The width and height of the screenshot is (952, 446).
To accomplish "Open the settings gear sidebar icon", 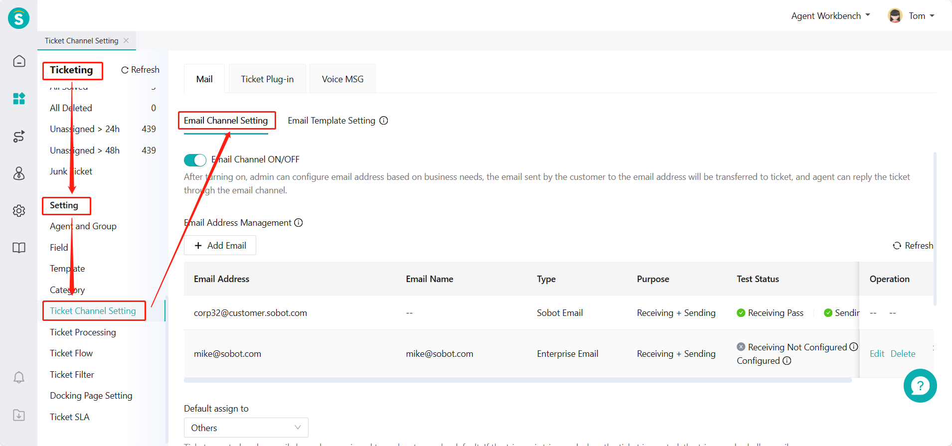I will (19, 211).
